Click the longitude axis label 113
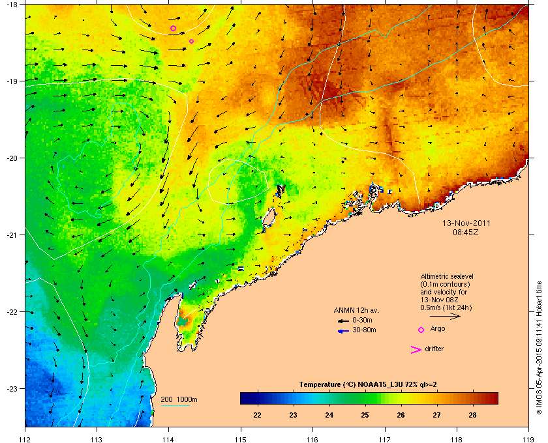This screenshot has width=548, height=443. (x=97, y=440)
